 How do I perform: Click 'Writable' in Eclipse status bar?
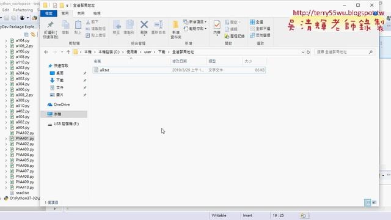(219, 216)
